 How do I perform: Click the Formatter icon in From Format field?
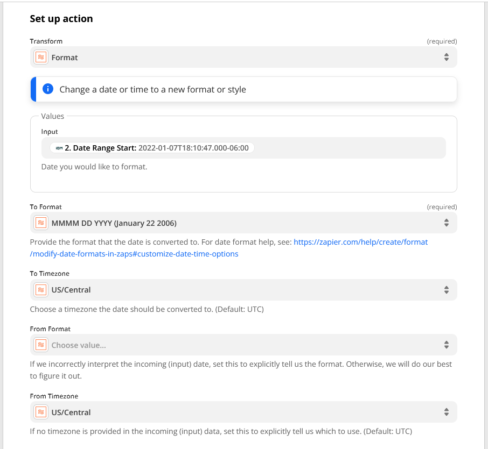tap(41, 345)
